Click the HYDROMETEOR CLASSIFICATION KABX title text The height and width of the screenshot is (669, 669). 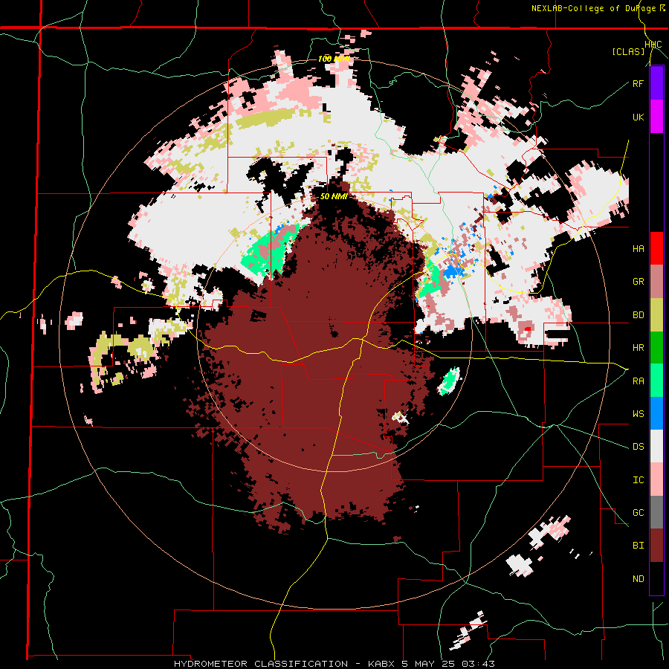(x=334, y=664)
